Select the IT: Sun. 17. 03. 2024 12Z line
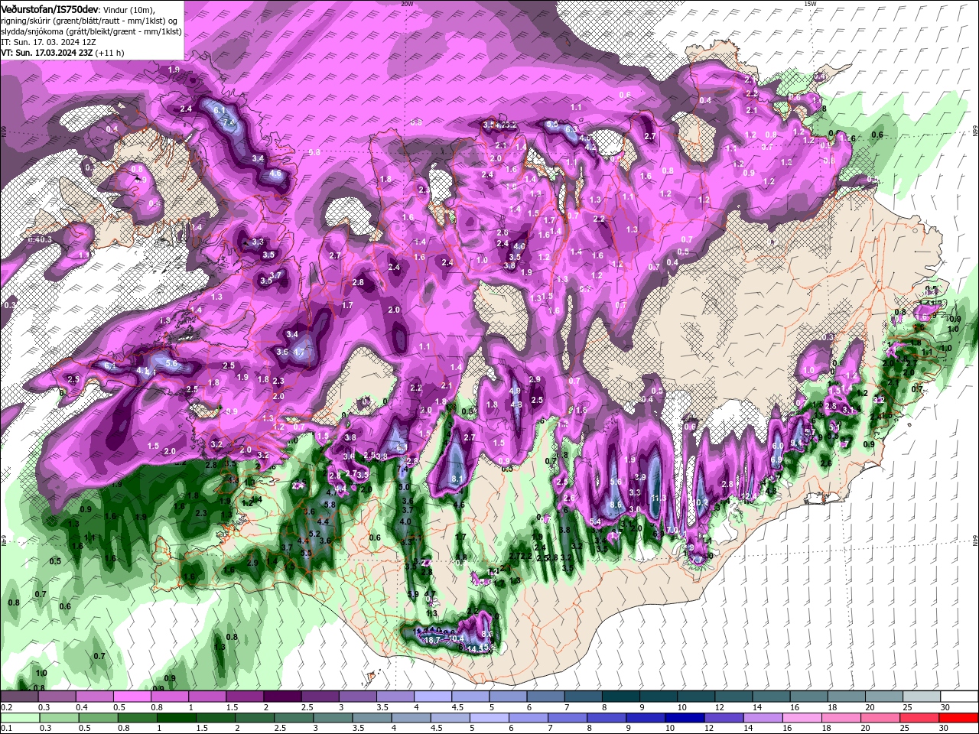The width and height of the screenshot is (979, 734). 49,42
